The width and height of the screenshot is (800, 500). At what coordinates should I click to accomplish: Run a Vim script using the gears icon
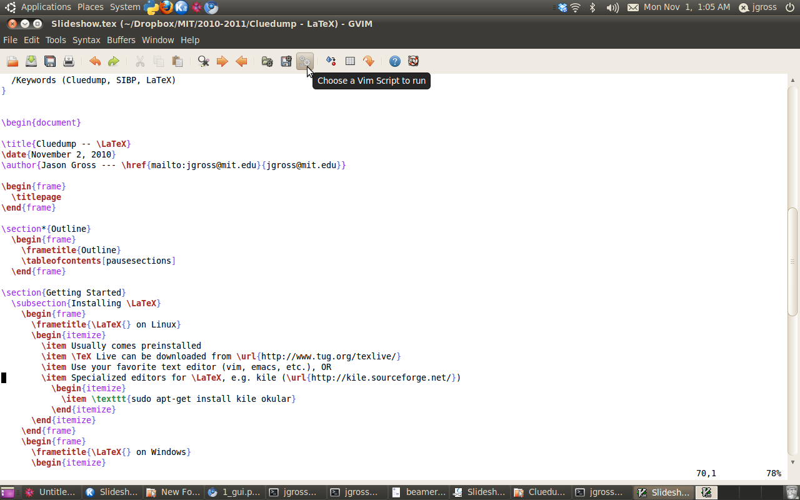click(x=304, y=61)
